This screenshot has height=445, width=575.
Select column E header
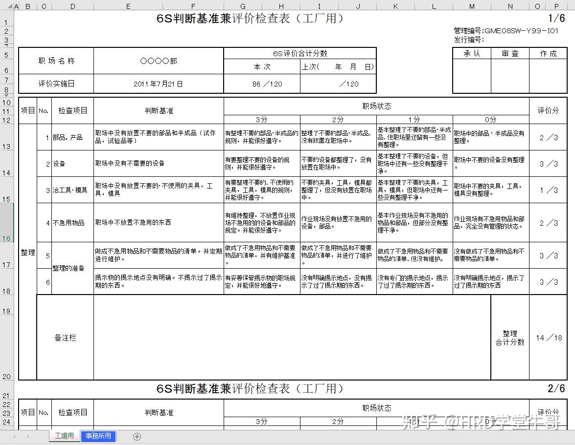[x=128, y=6]
